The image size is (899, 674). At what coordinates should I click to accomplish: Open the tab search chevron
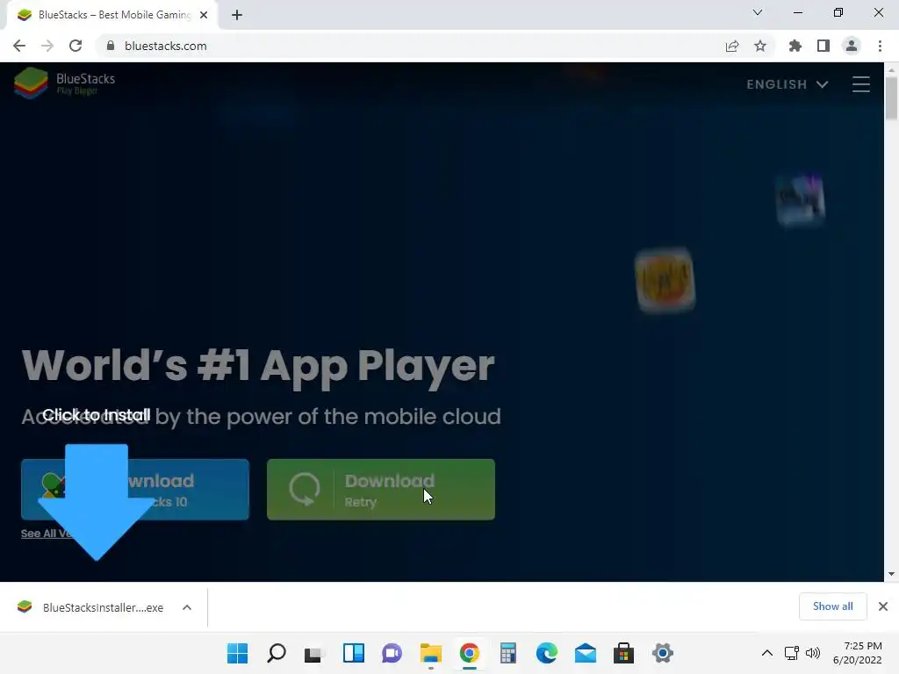click(x=758, y=12)
